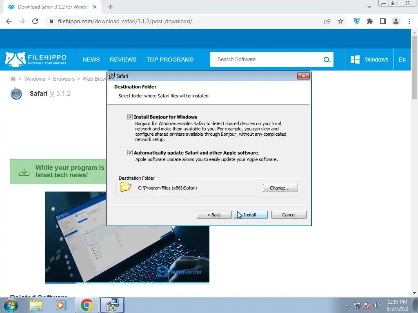
Task: Reload the FileHippo page
Action: click(35, 21)
